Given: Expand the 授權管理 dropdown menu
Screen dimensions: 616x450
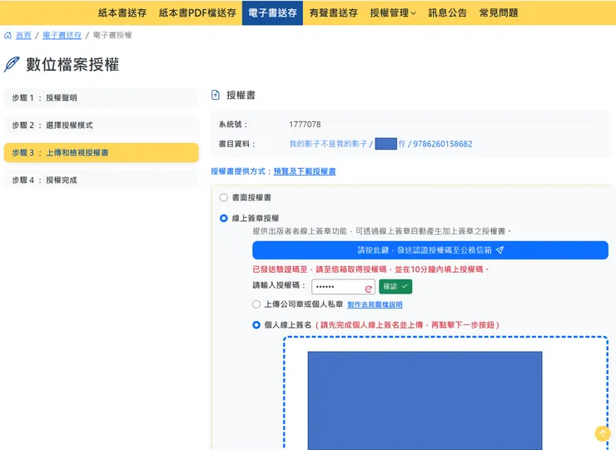Looking at the screenshot, I should coord(393,13).
